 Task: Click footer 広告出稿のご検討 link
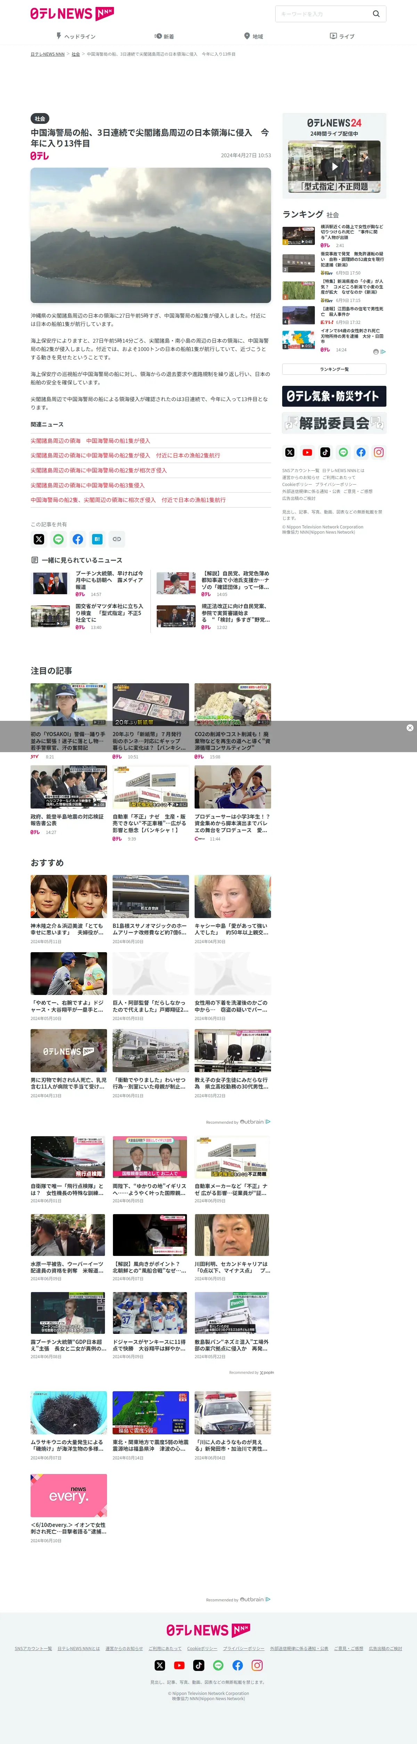pos(385,1649)
